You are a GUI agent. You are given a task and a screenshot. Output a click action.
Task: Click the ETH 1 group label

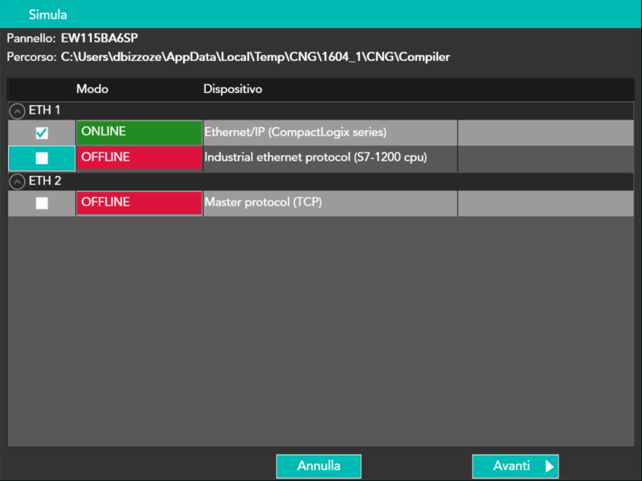pos(45,110)
